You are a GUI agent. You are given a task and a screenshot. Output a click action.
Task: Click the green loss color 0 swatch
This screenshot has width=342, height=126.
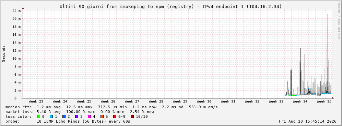tap(39, 116)
